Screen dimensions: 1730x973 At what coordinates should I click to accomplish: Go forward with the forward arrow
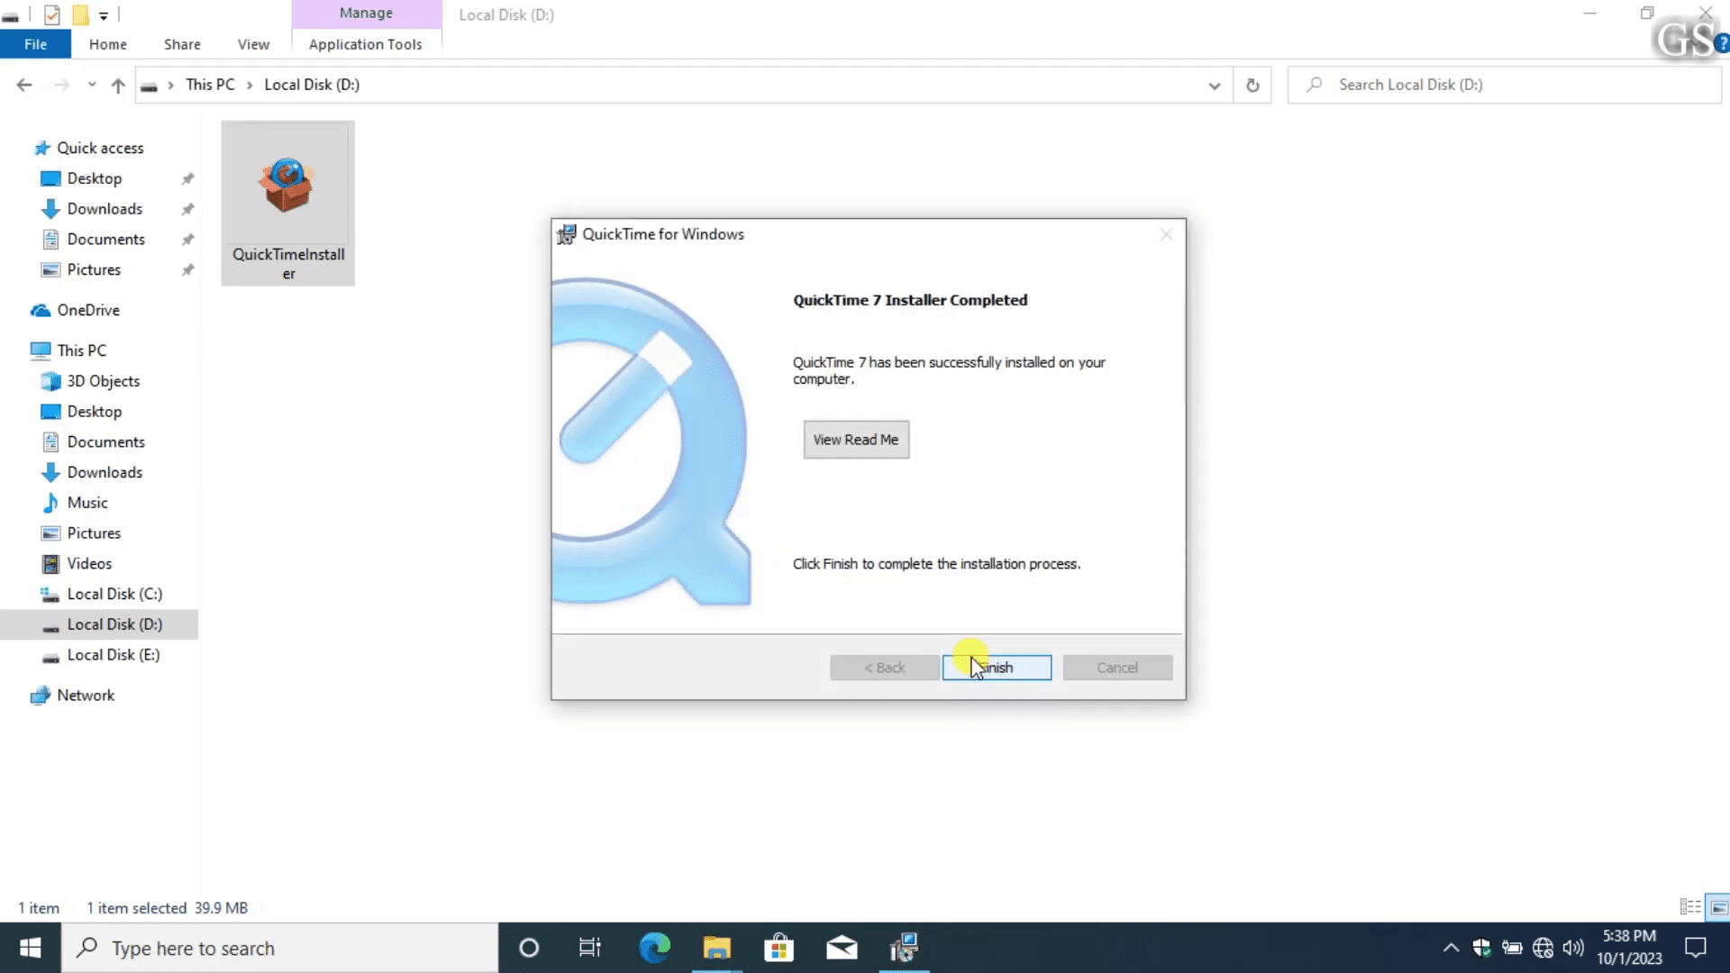coord(61,85)
